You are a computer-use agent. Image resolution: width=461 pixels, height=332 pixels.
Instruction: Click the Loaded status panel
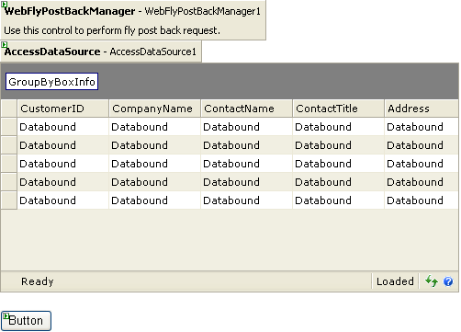pyautogui.click(x=395, y=281)
